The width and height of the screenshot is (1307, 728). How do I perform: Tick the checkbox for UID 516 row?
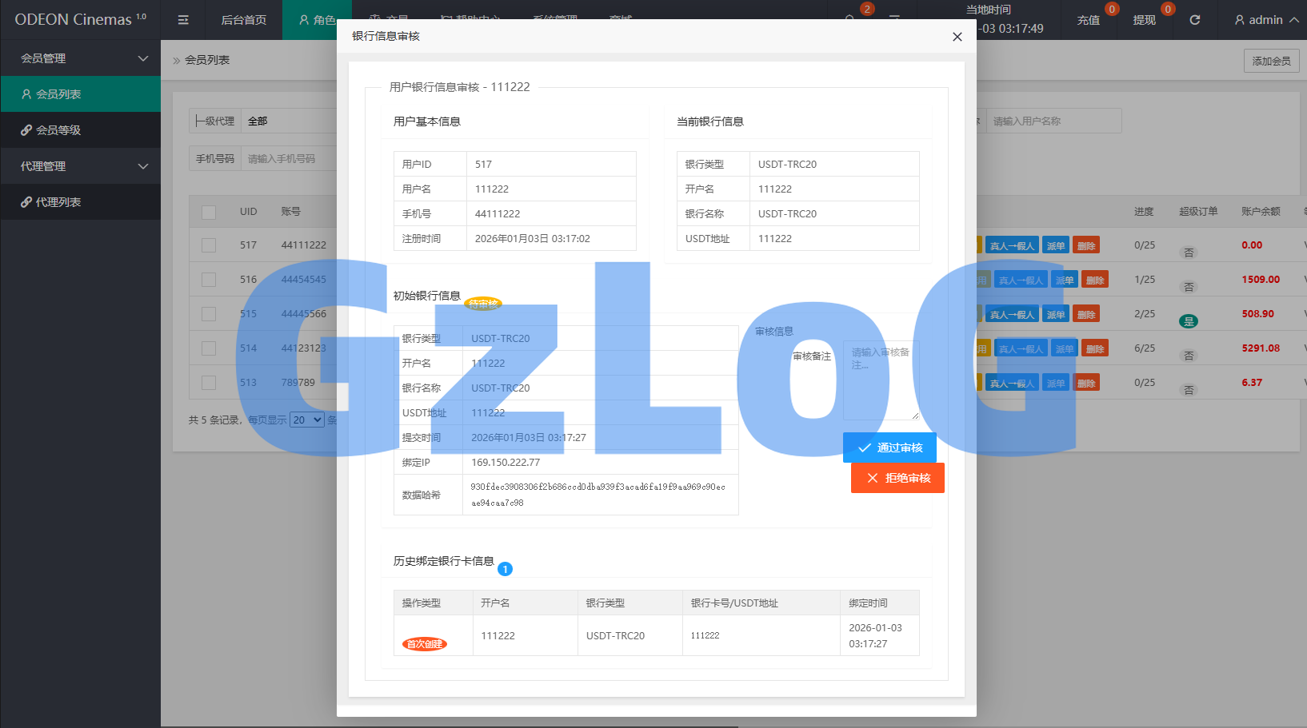[x=209, y=280]
